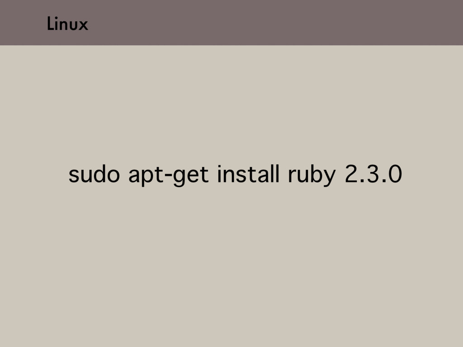Click the empty beige area above the command
The height and width of the screenshot is (347, 463).
pos(231,103)
